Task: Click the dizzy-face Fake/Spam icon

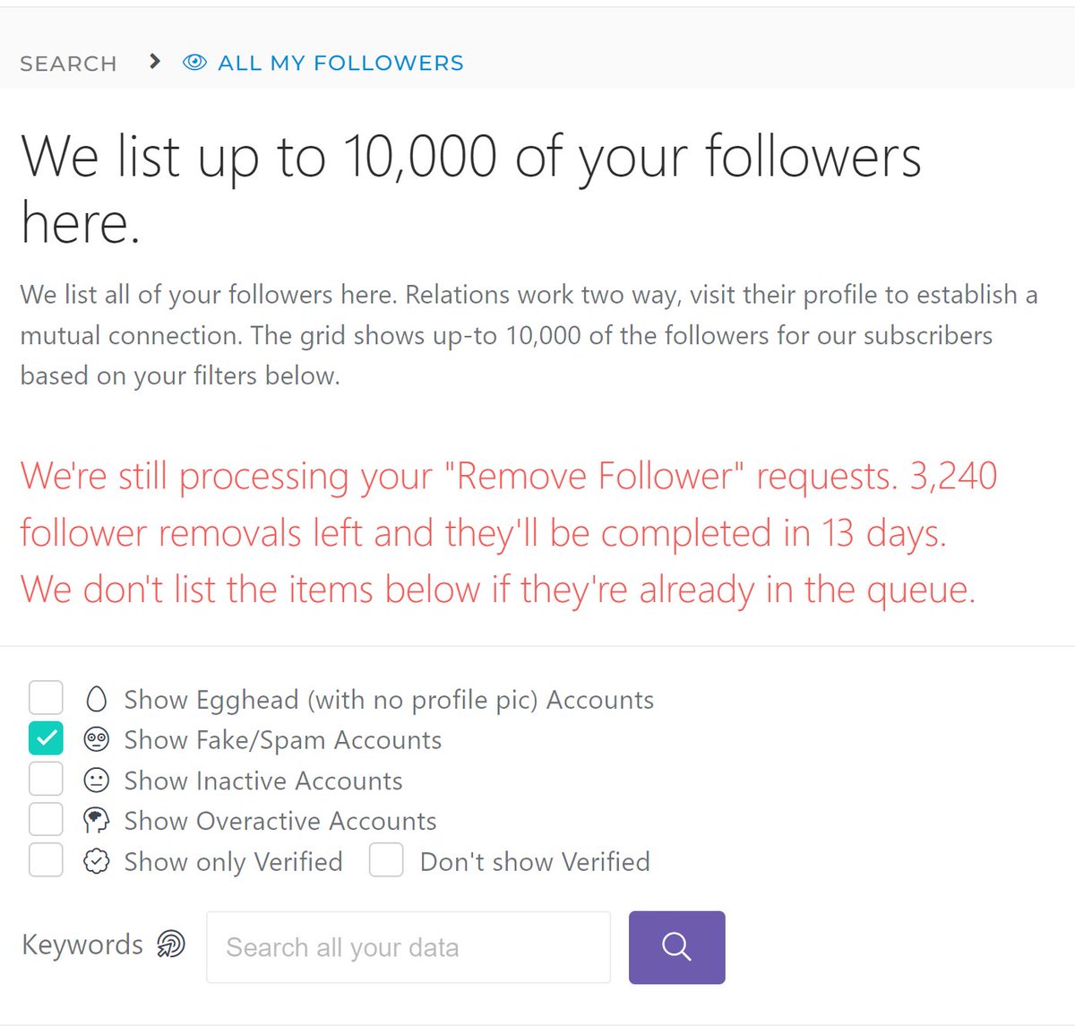Action: coord(96,739)
